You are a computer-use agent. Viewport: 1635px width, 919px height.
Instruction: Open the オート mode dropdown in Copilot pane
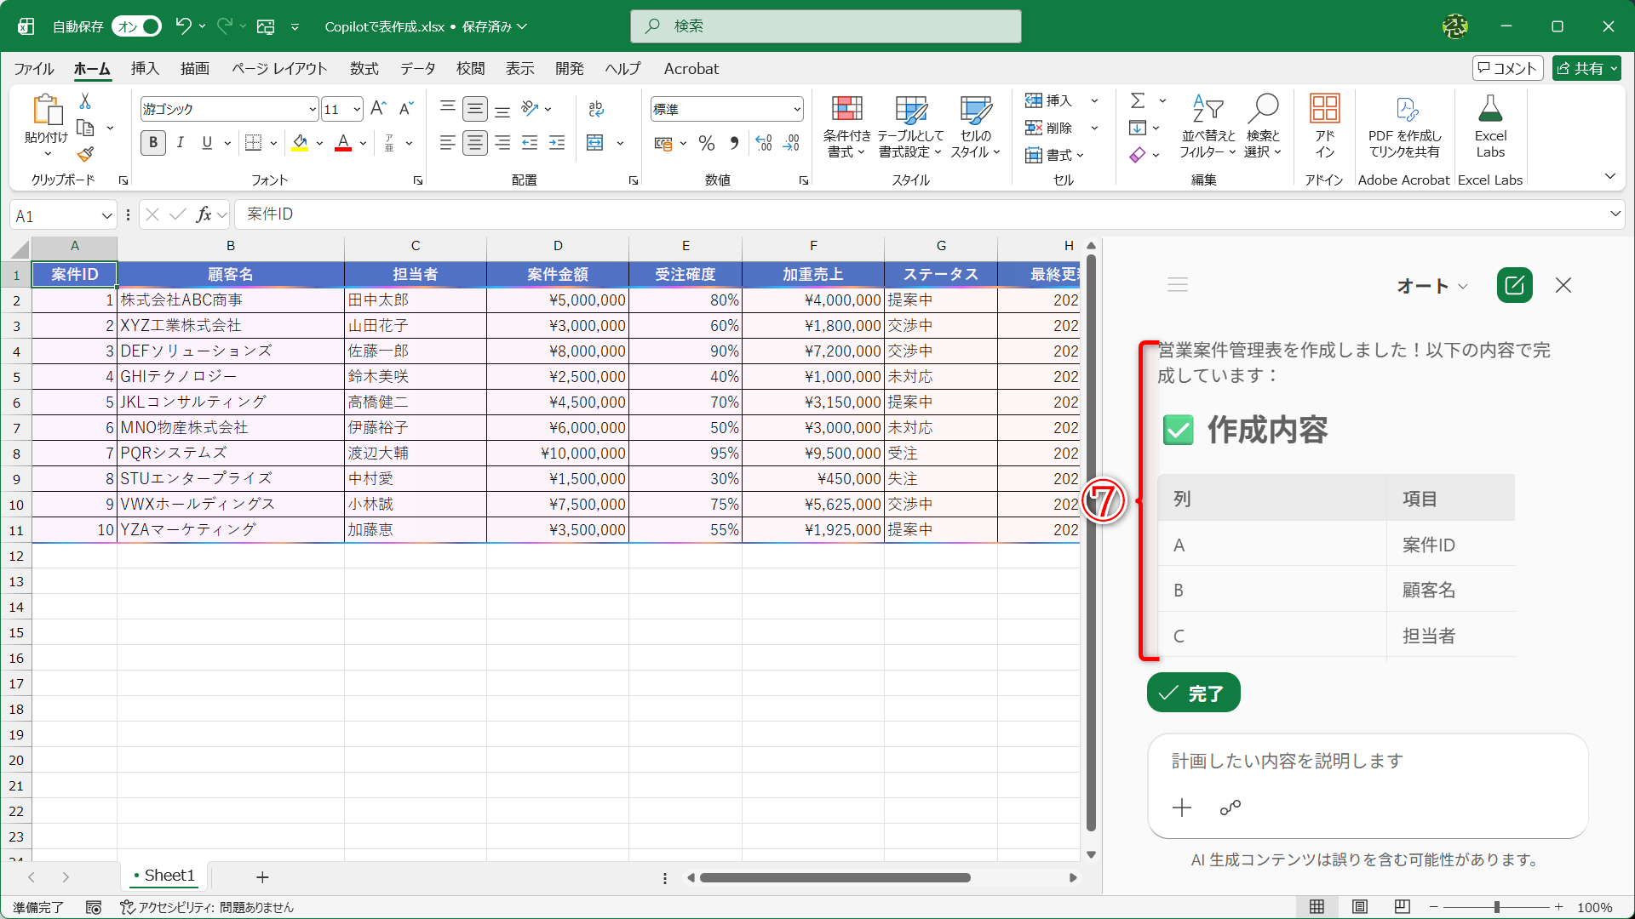point(1432,286)
